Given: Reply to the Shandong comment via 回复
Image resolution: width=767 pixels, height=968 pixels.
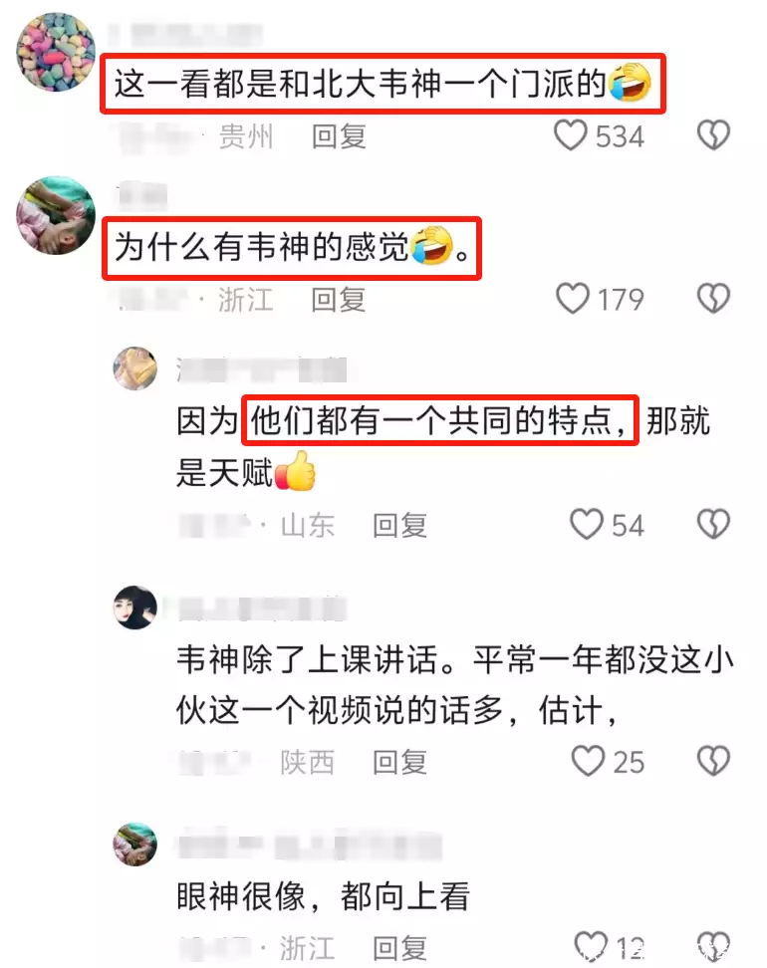Looking at the screenshot, I should tap(399, 526).
